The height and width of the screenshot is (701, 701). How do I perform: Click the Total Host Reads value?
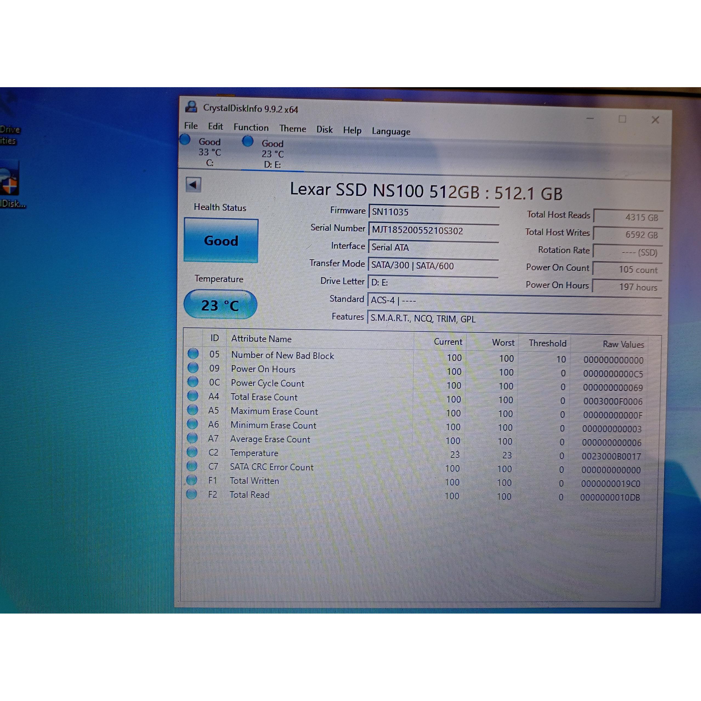628,217
